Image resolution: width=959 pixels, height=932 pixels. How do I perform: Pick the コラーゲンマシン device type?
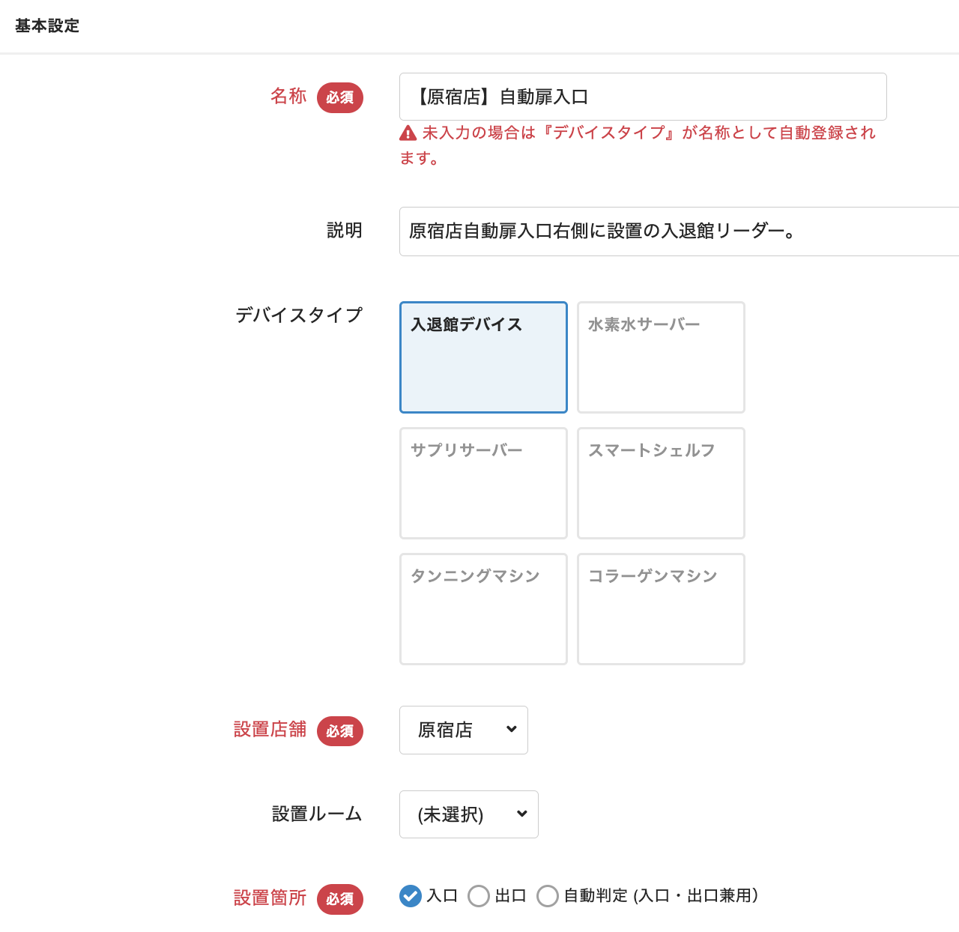[661, 609]
